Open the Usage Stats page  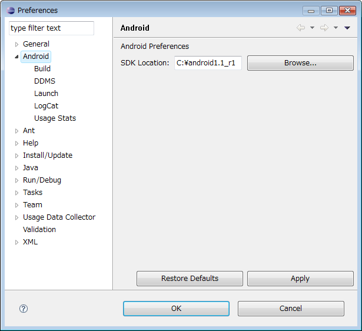[x=55, y=118]
